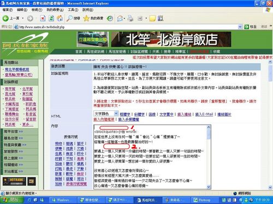Click the Go button beside address bar
The height and width of the screenshot is (204, 273).
[251, 27]
